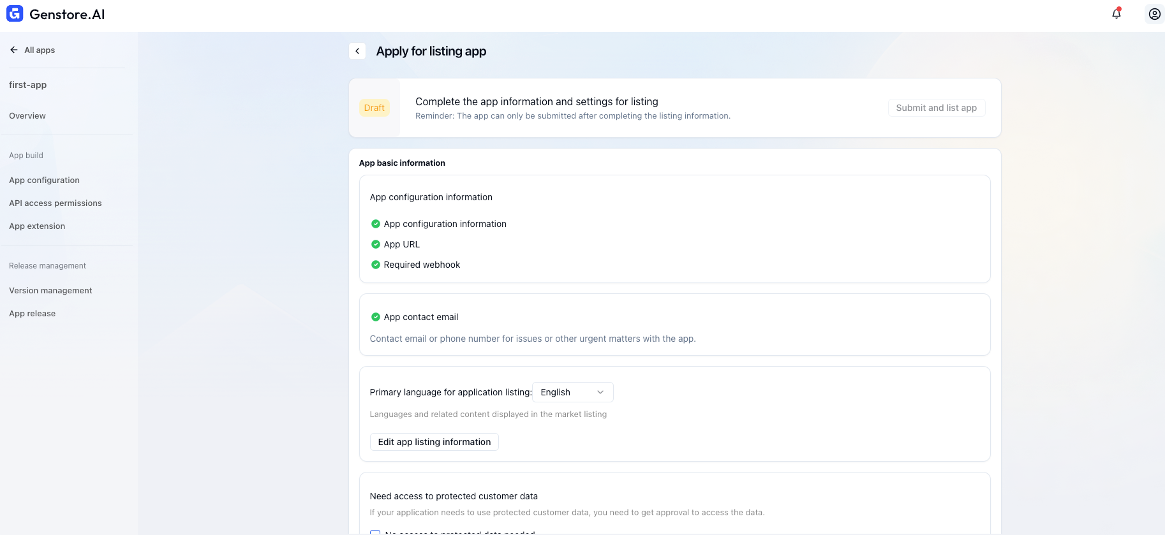Click the green check next to App URL
Screen dimensions: 1165x535
click(x=376, y=244)
